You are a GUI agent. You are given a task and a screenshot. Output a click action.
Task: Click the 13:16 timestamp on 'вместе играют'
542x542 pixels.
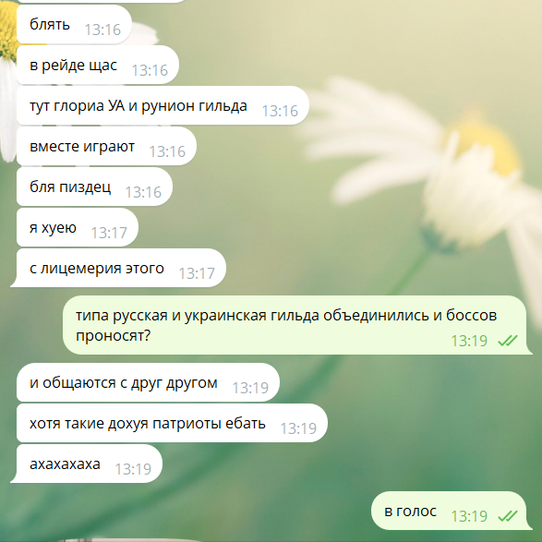point(167,151)
